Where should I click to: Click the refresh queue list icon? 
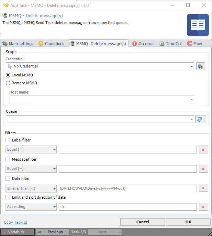click(201, 119)
